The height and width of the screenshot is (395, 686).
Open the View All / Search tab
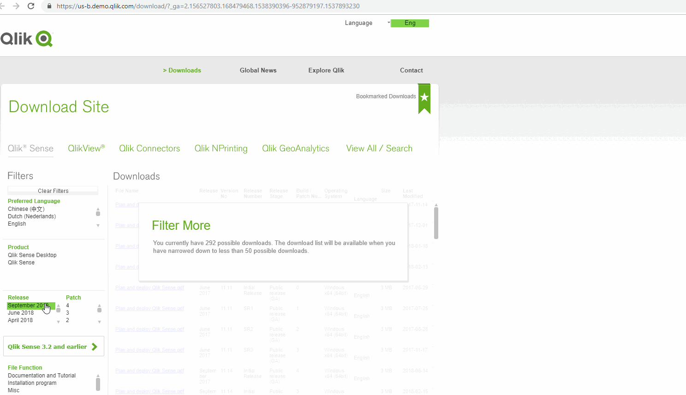(379, 148)
